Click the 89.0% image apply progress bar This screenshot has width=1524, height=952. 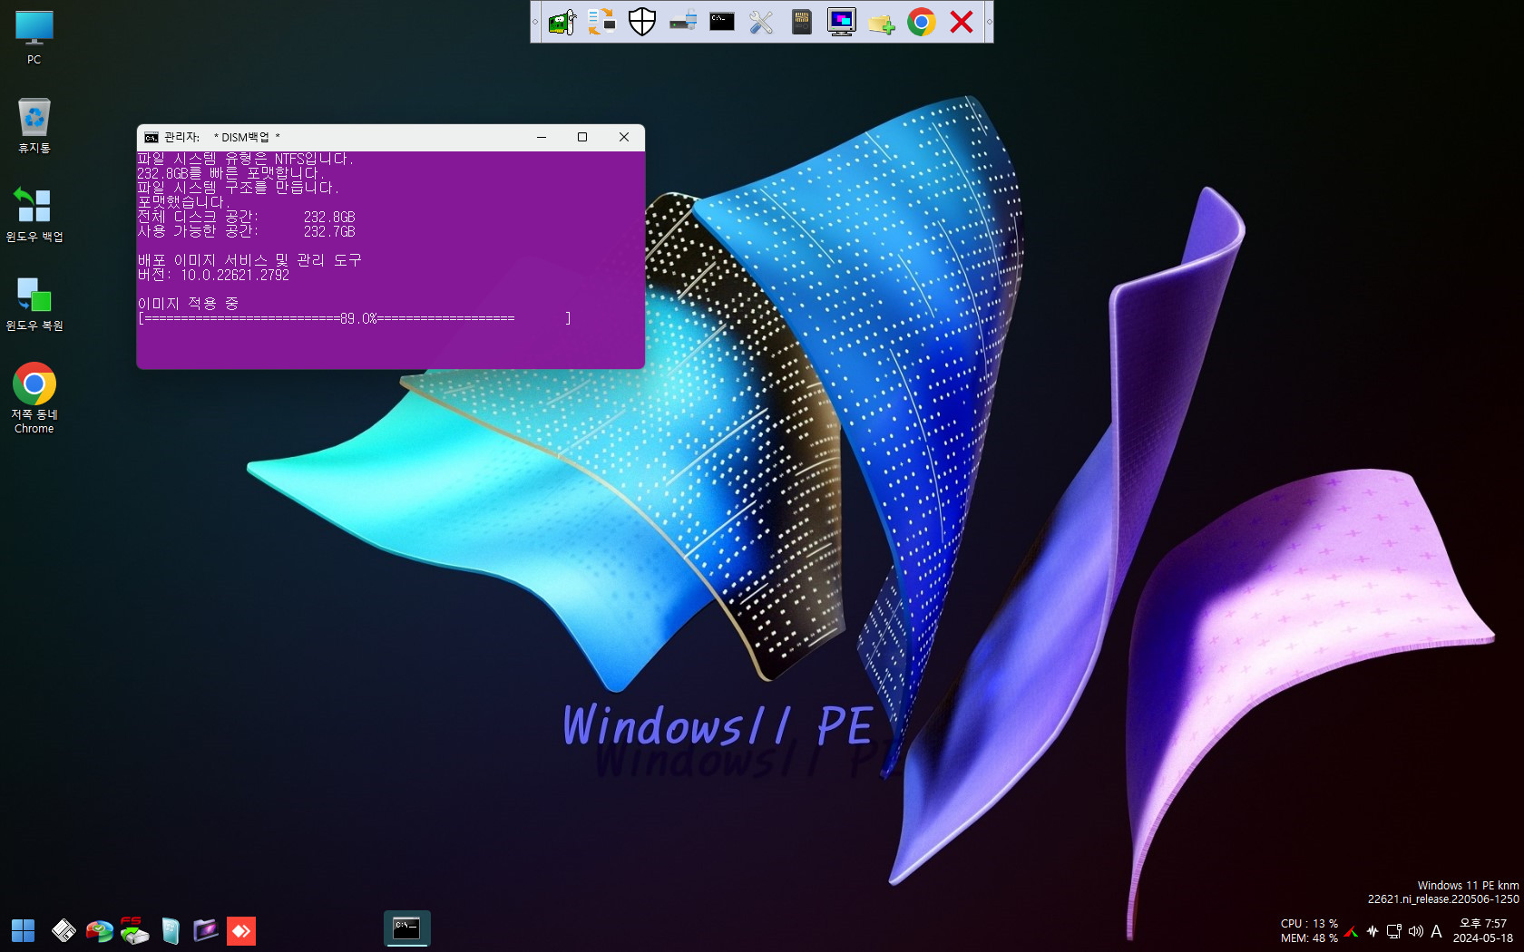(355, 318)
